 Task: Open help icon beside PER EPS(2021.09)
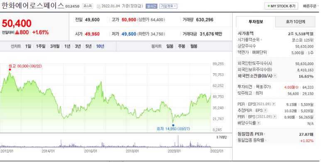(x=274, y=104)
